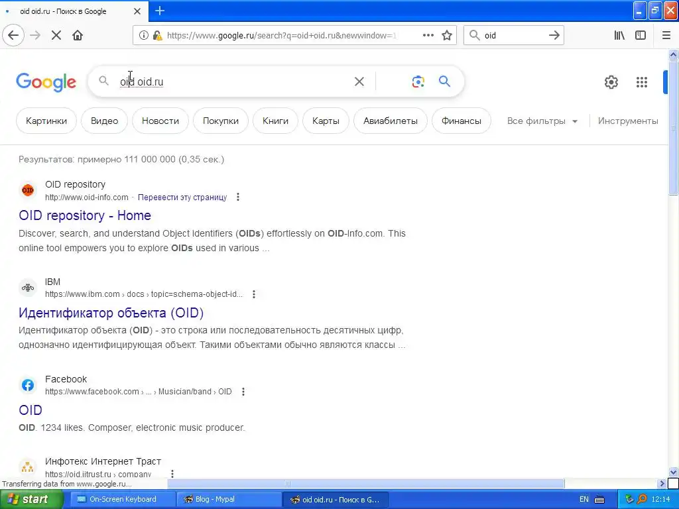Click the browser address bar URL
This screenshot has height=509, width=679.
point(281,36)
